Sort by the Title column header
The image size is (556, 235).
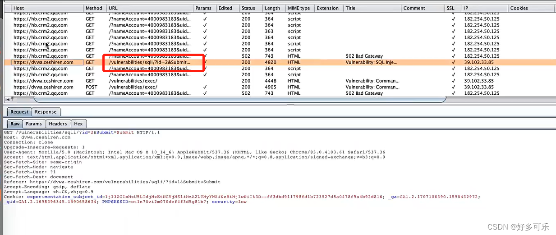tap(372, 8)
